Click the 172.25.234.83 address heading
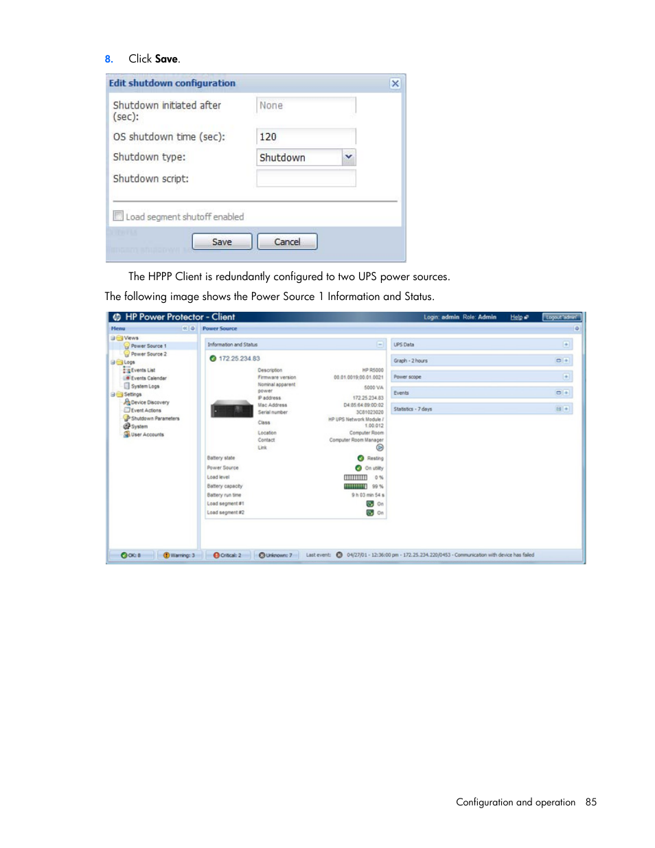 coord(239,358)
